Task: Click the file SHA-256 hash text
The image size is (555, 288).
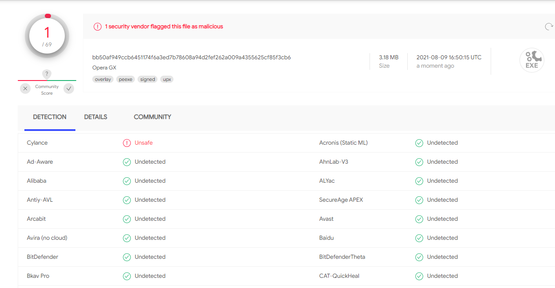Action: [x=192, y=58]
